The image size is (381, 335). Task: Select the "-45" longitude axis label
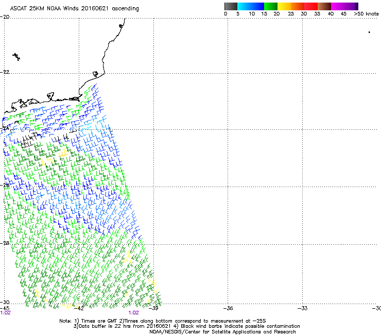5,308
